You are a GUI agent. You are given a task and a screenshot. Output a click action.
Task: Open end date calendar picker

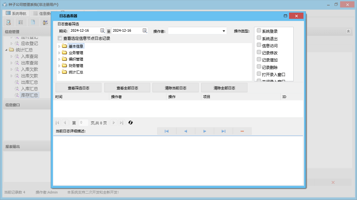coord(145,30)
